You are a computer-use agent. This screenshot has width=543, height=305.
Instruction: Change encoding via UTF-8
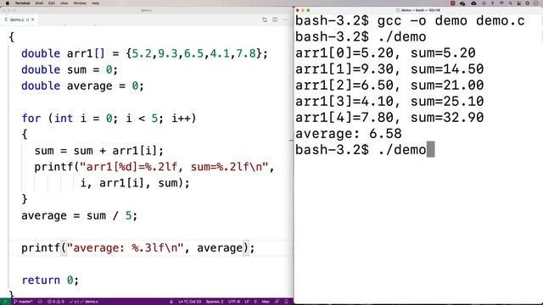click(x=234, y=302)
